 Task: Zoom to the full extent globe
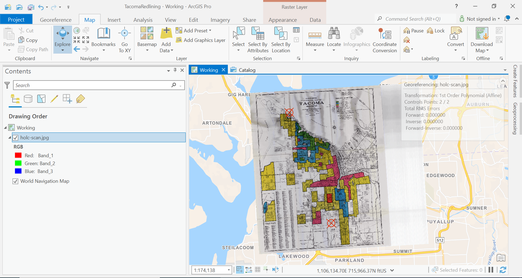[x=77, y=30]
